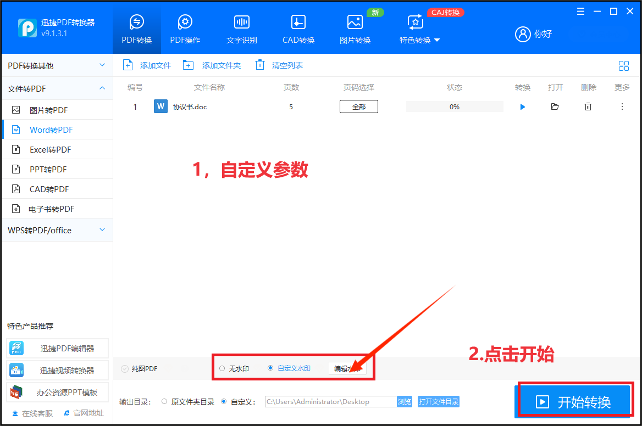Click the 官网地址 link
This screenshot has width=642, height=426.
pos(84,413)
